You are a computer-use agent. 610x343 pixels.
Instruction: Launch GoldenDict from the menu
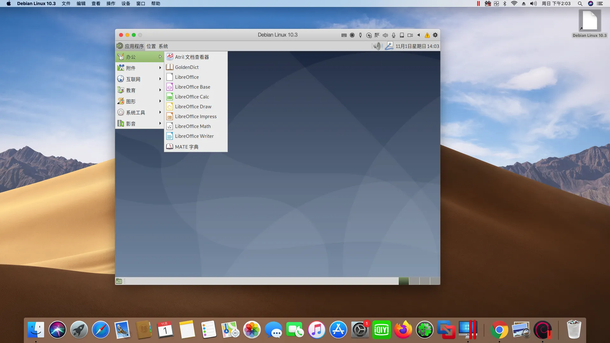[196, 67]
